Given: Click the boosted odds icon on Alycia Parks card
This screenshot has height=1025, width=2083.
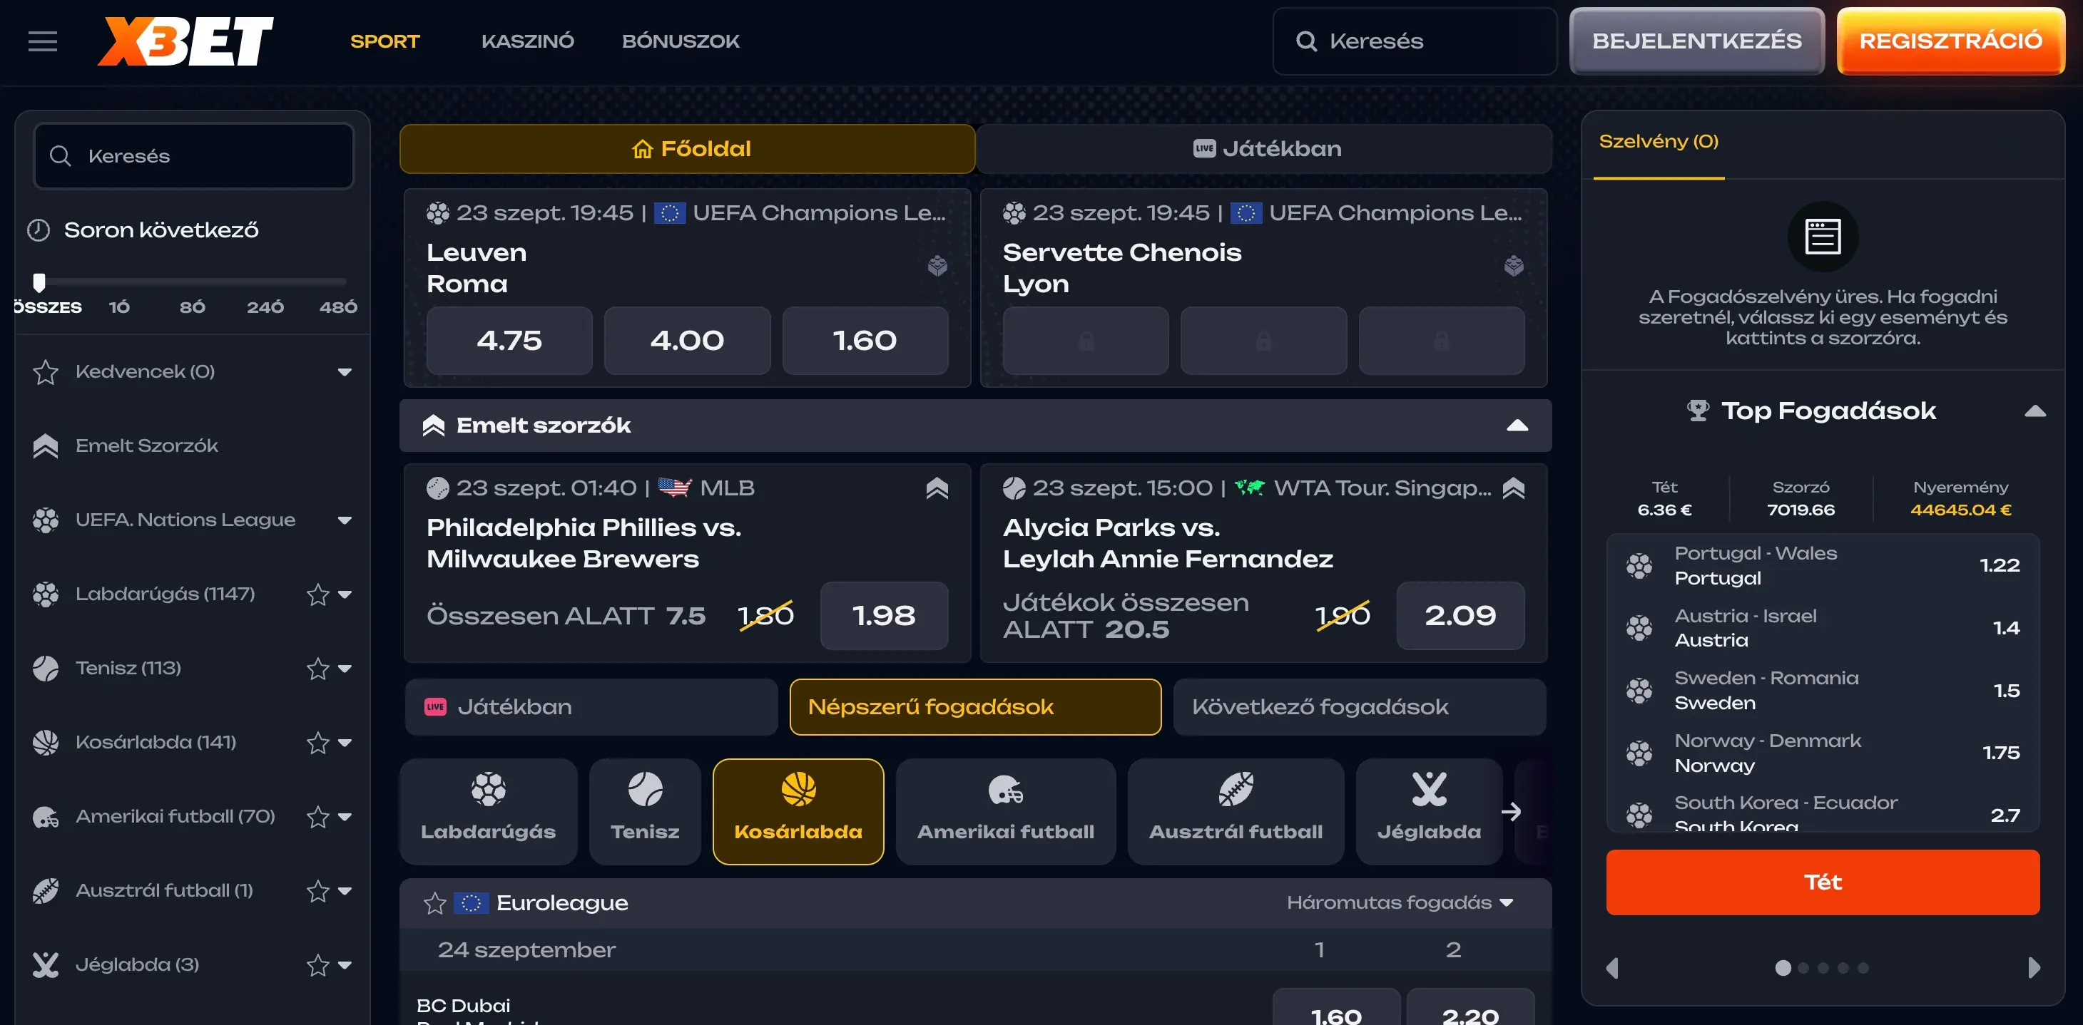Looking at the screenshot, I should 1514,488.
